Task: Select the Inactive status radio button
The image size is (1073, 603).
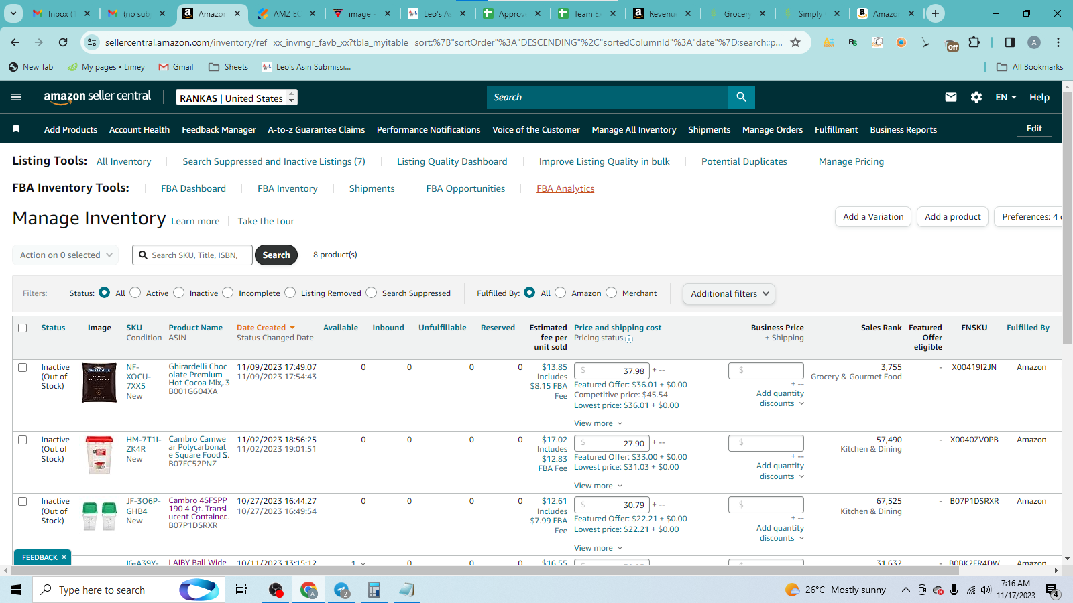Action: coord(178,293)
